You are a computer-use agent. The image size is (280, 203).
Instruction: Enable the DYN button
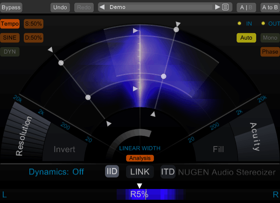[10, 52]
